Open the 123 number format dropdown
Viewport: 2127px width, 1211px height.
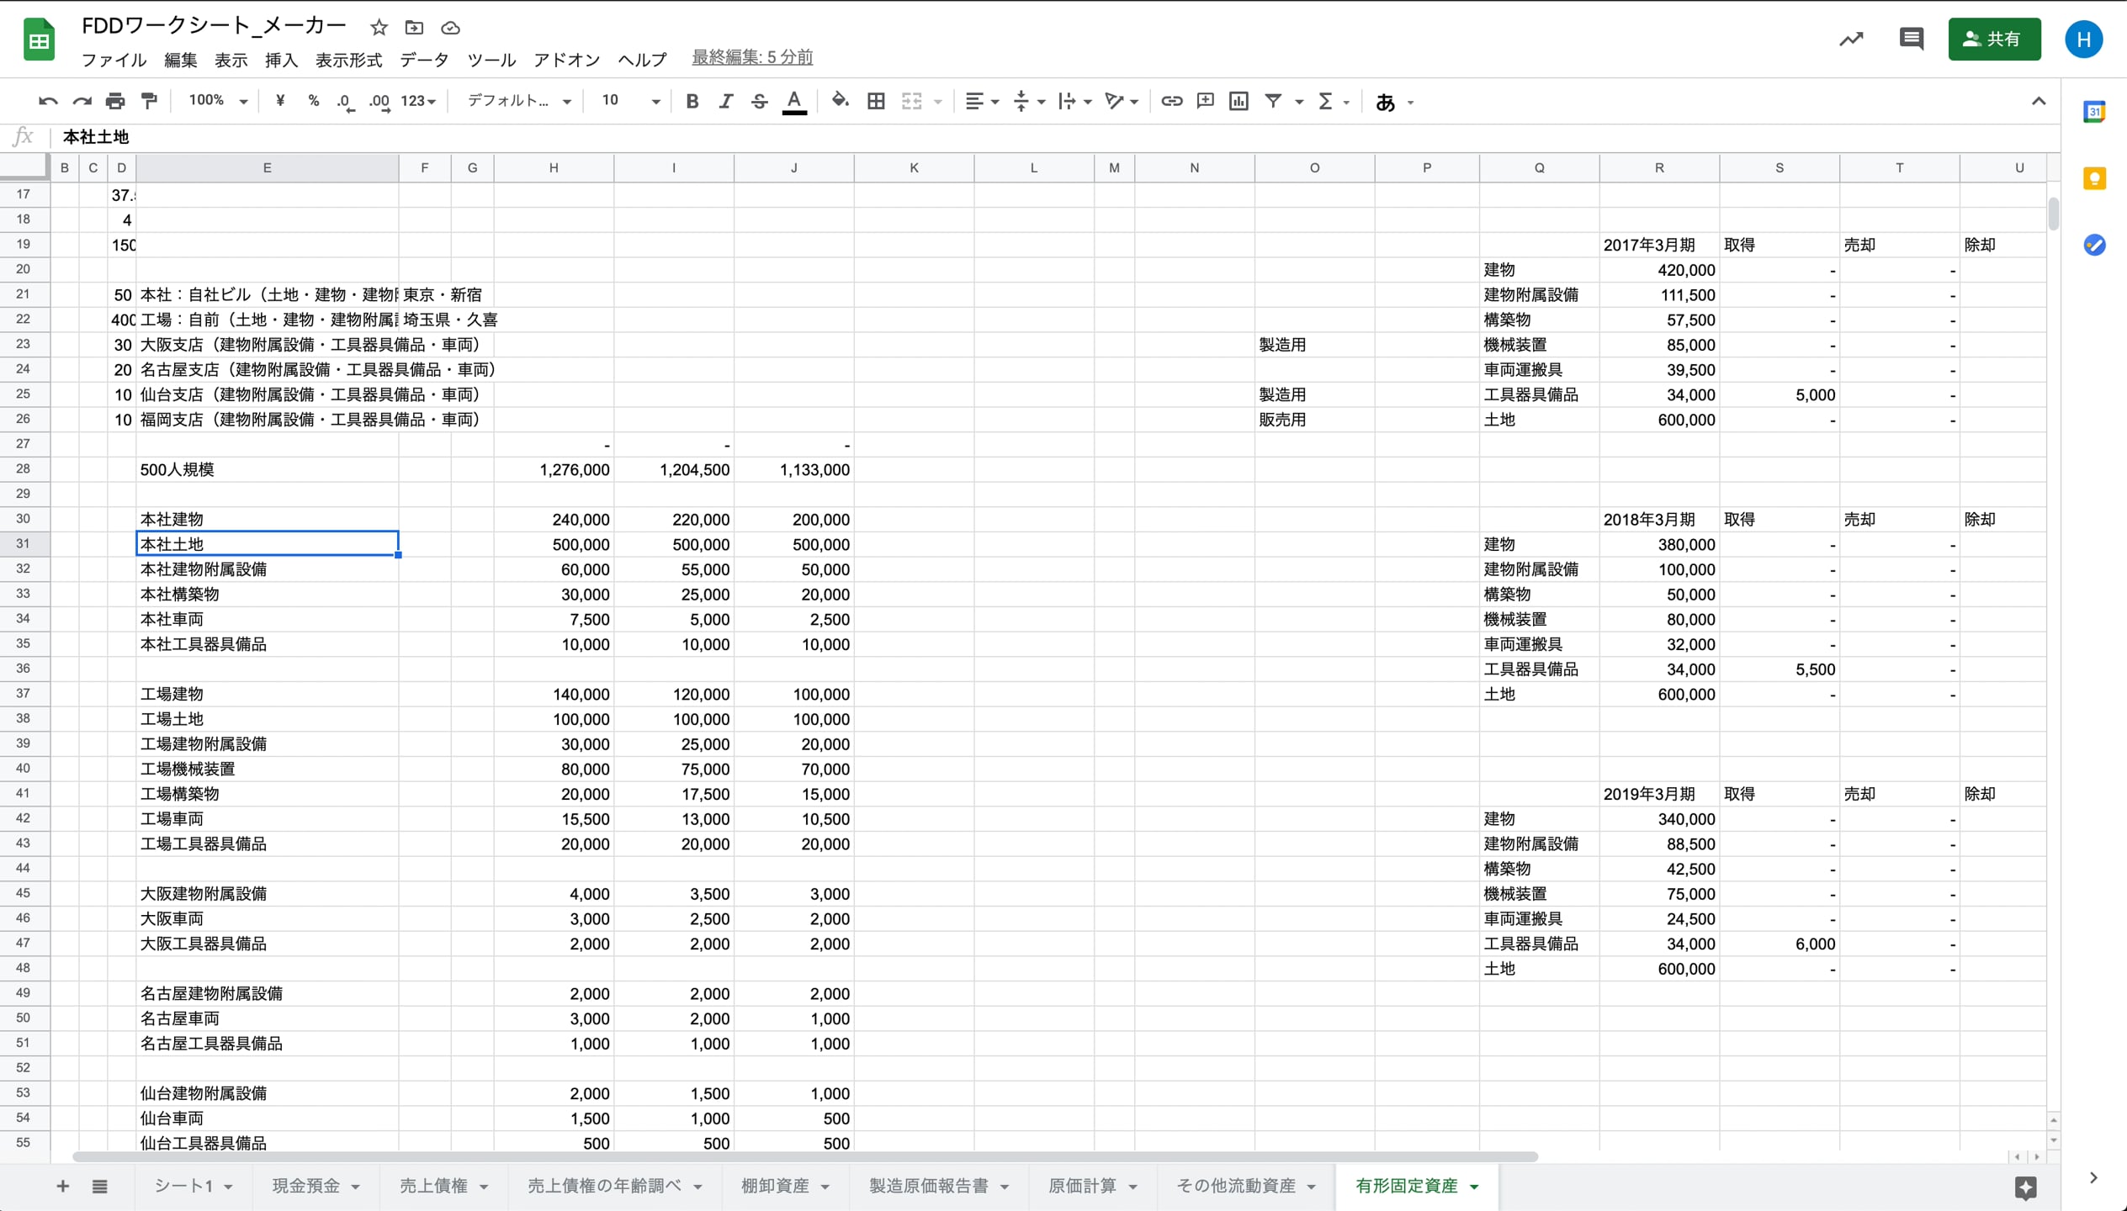(418, 102)
